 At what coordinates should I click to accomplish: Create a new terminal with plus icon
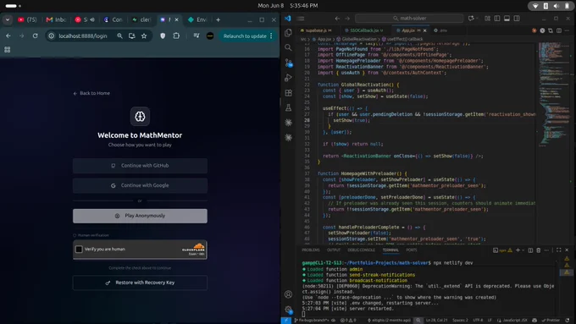[x=518, y=250]
